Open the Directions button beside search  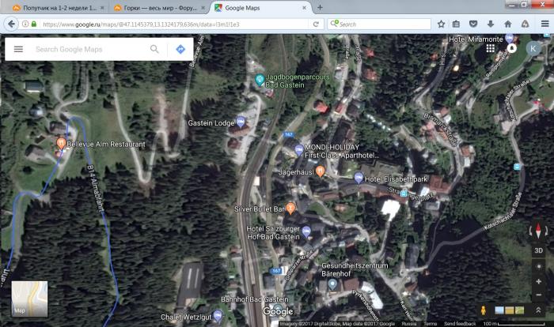coord(180,49)
